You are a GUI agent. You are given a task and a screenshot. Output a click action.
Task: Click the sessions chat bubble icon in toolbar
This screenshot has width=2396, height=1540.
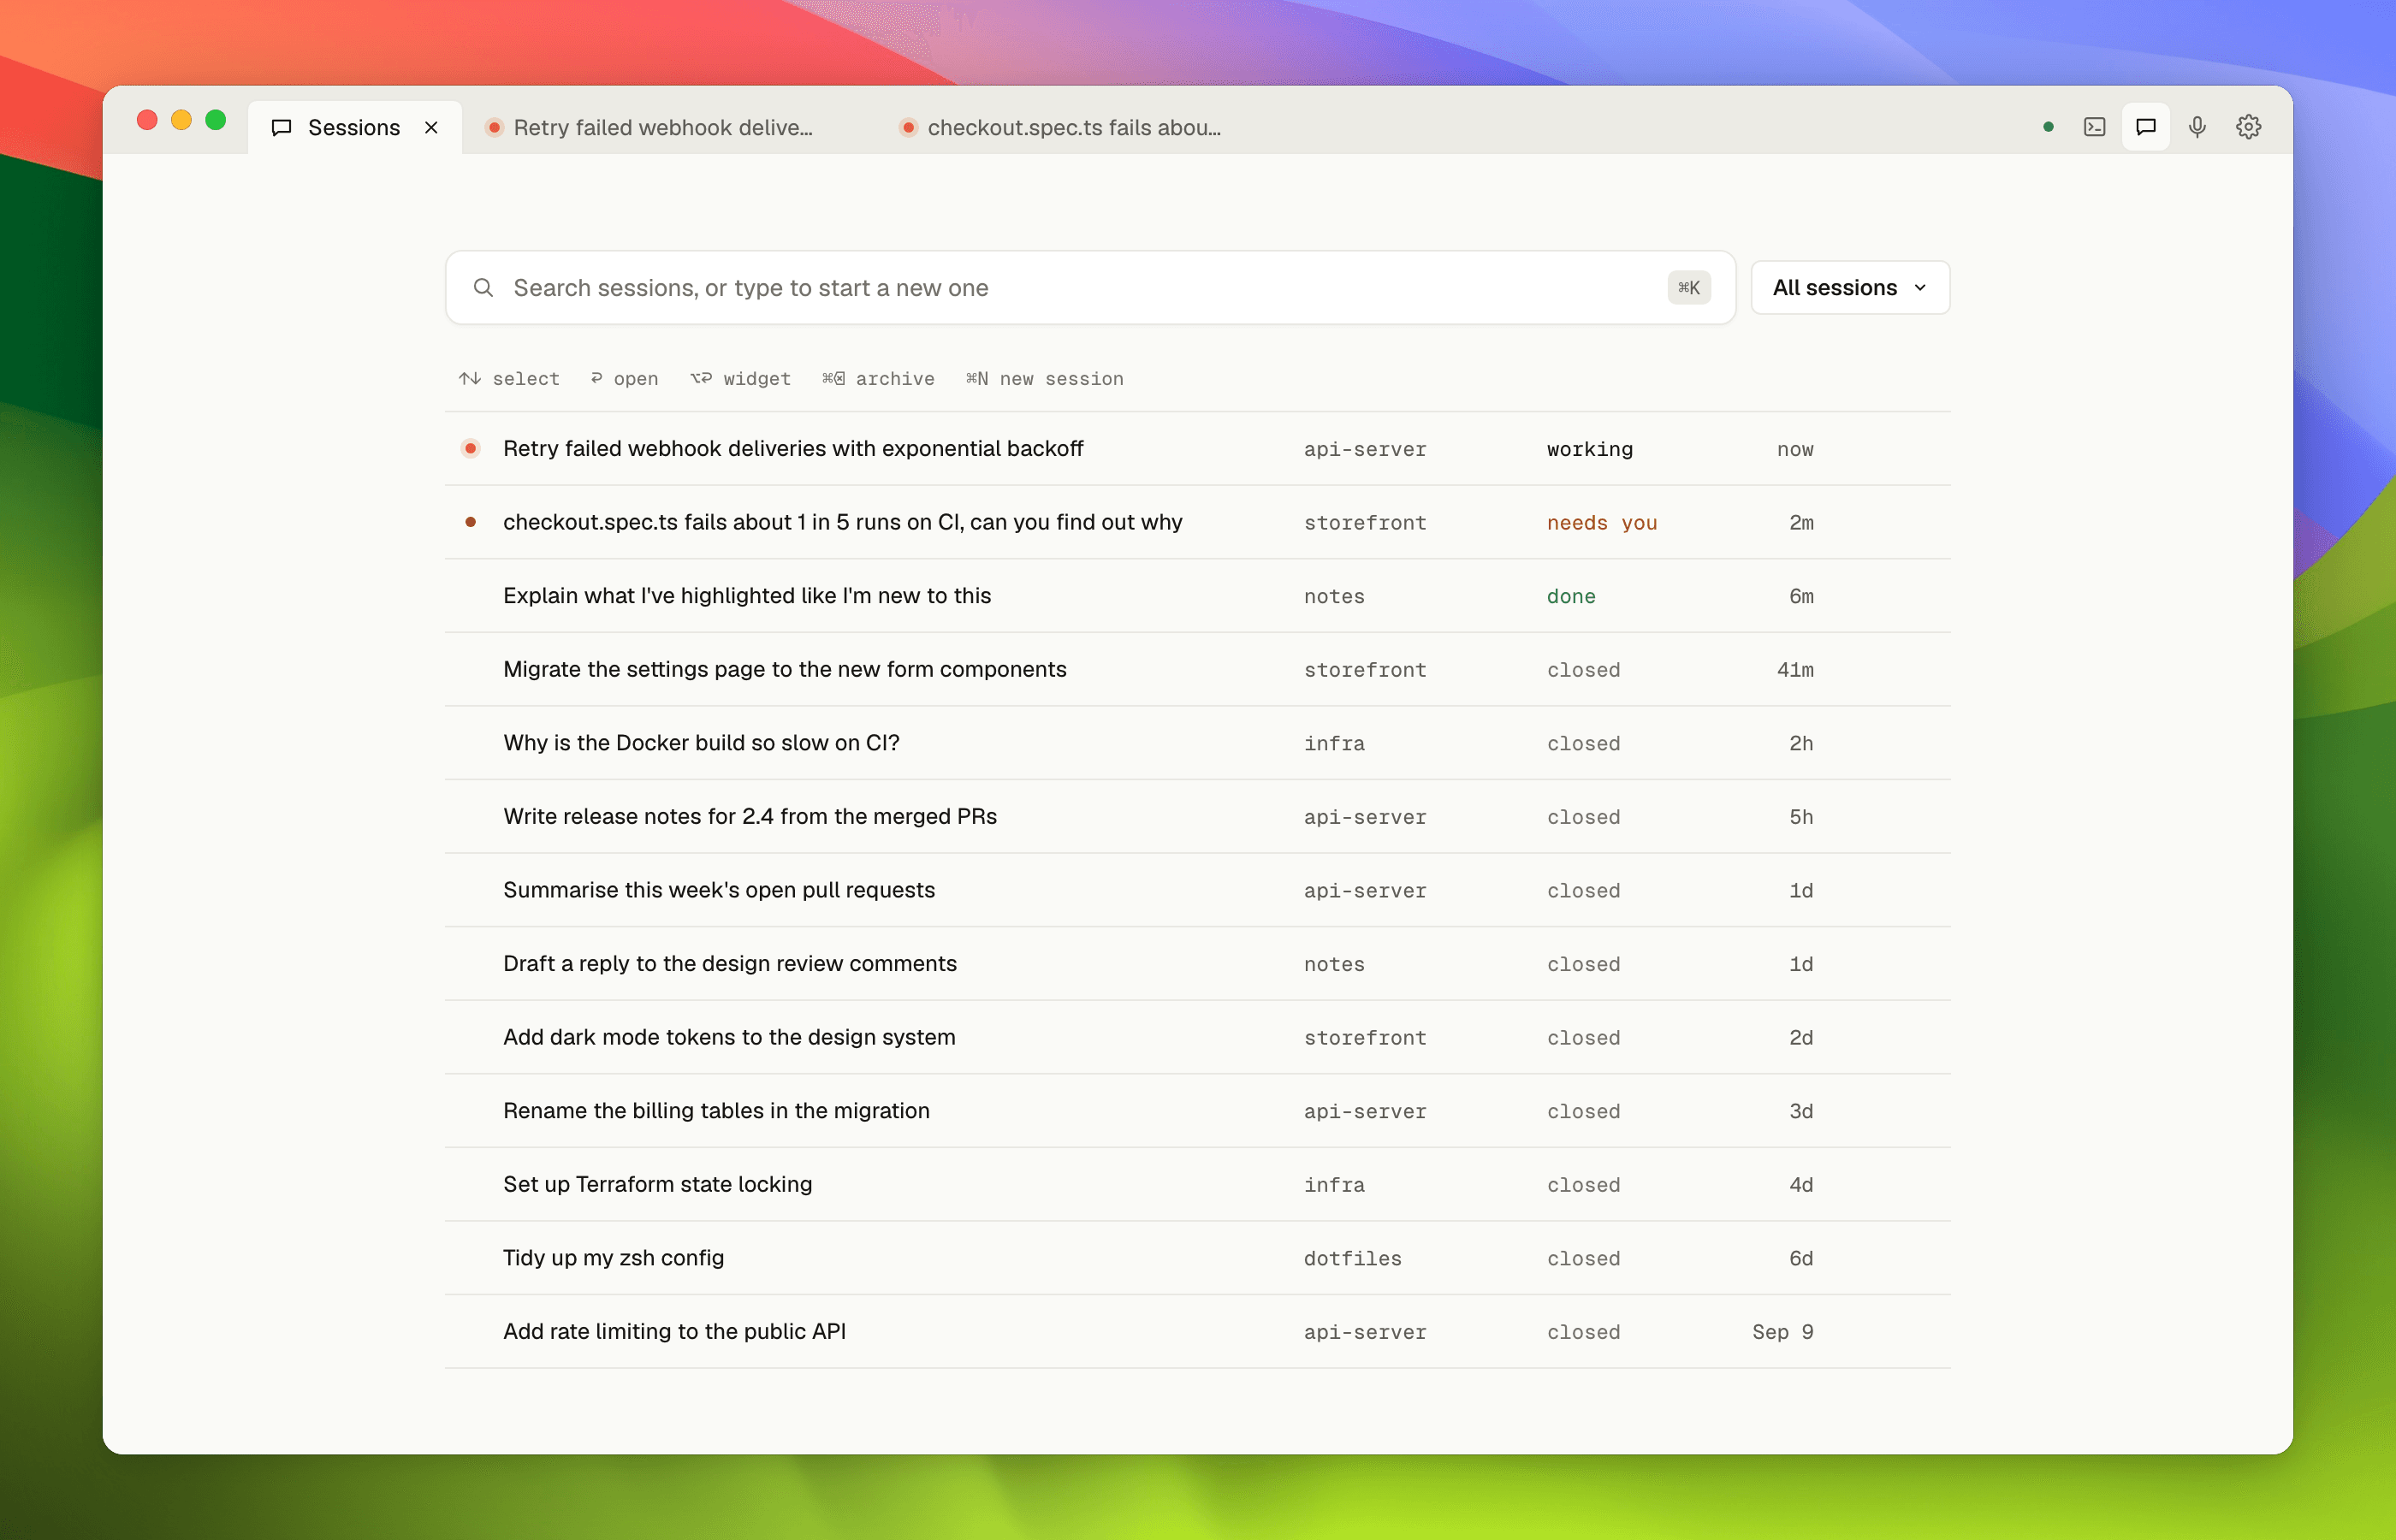coord(2145,127)
